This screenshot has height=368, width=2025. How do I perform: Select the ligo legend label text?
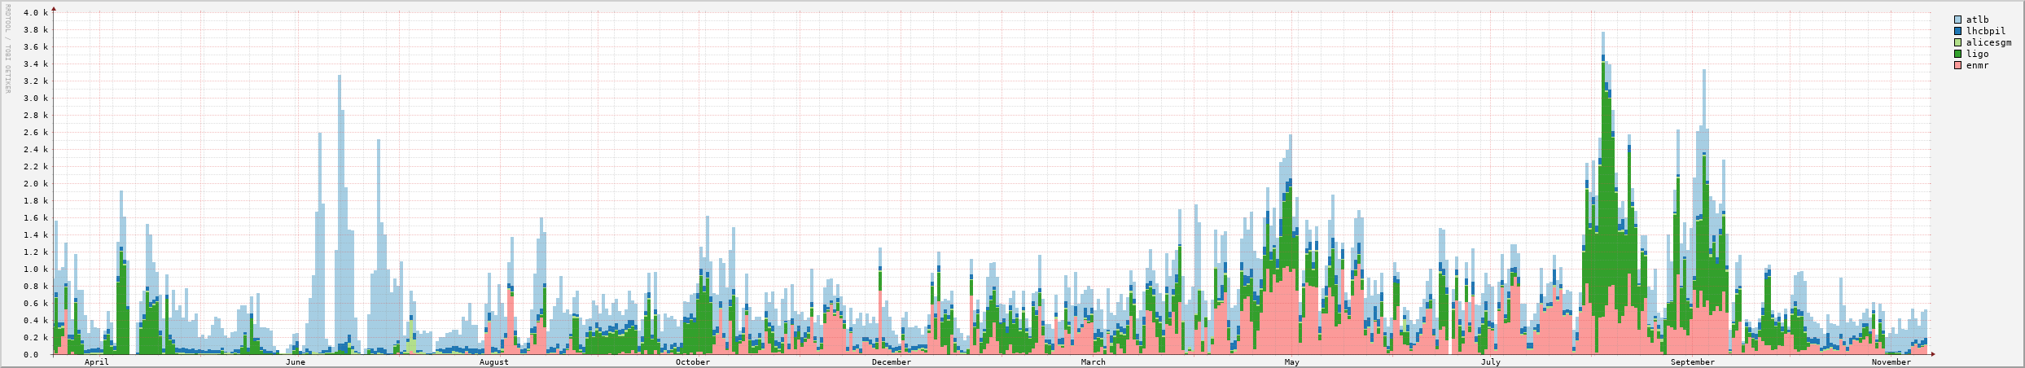pos(1977,54)
